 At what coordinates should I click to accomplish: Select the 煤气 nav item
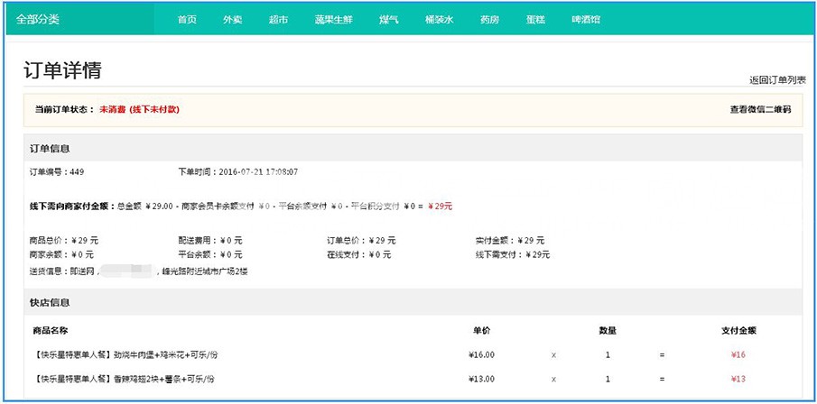tap(389, 20)
